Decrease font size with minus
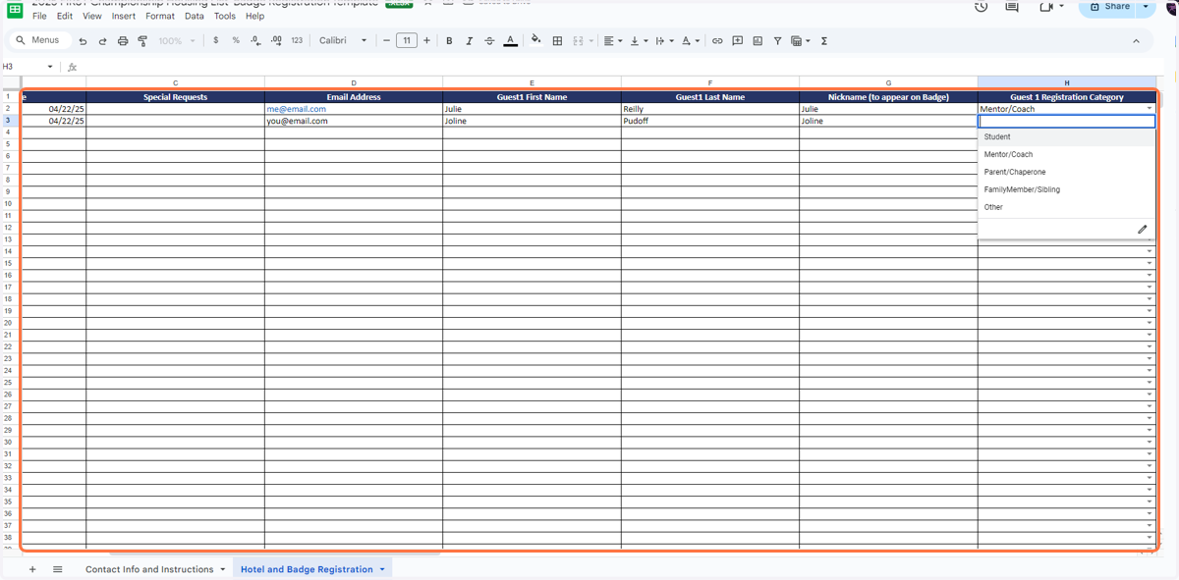 coord(386,41)
